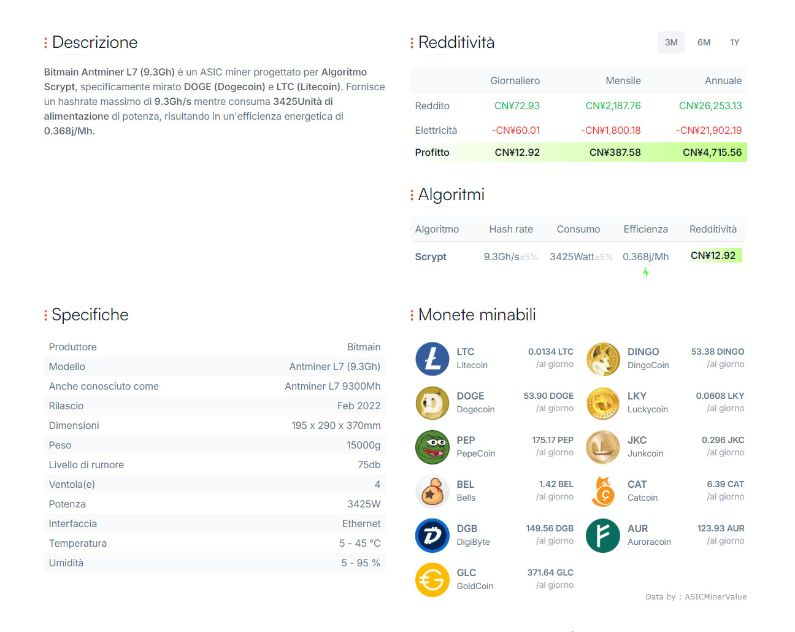Screen dimensions: 795x632
Task: Click the Catcoin coin icon
Action: click(x=603, y=491)
